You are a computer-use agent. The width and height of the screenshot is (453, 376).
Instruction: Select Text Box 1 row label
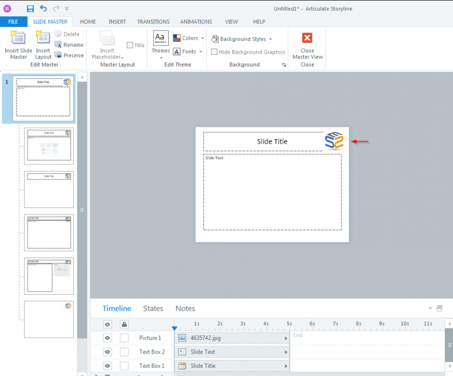tap(152, 365)
